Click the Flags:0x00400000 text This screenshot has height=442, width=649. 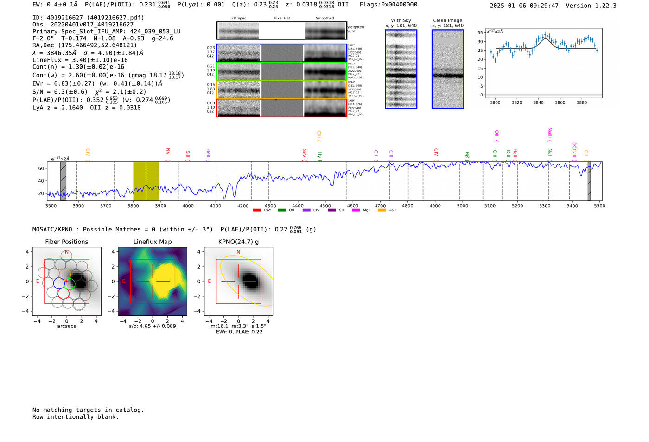tap(388, 5)
